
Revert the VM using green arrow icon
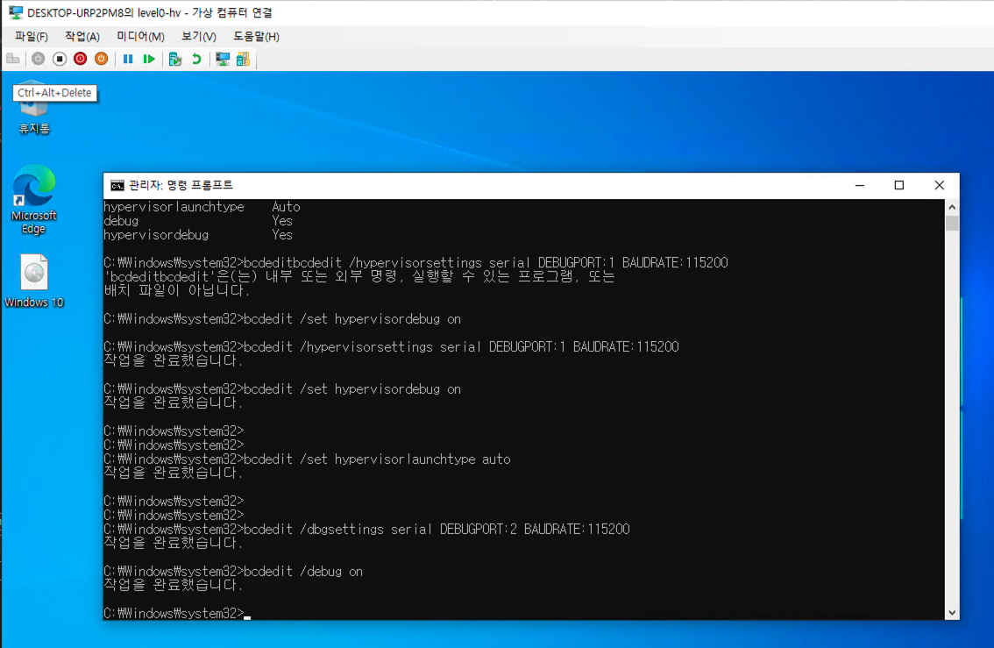(195, 59)
